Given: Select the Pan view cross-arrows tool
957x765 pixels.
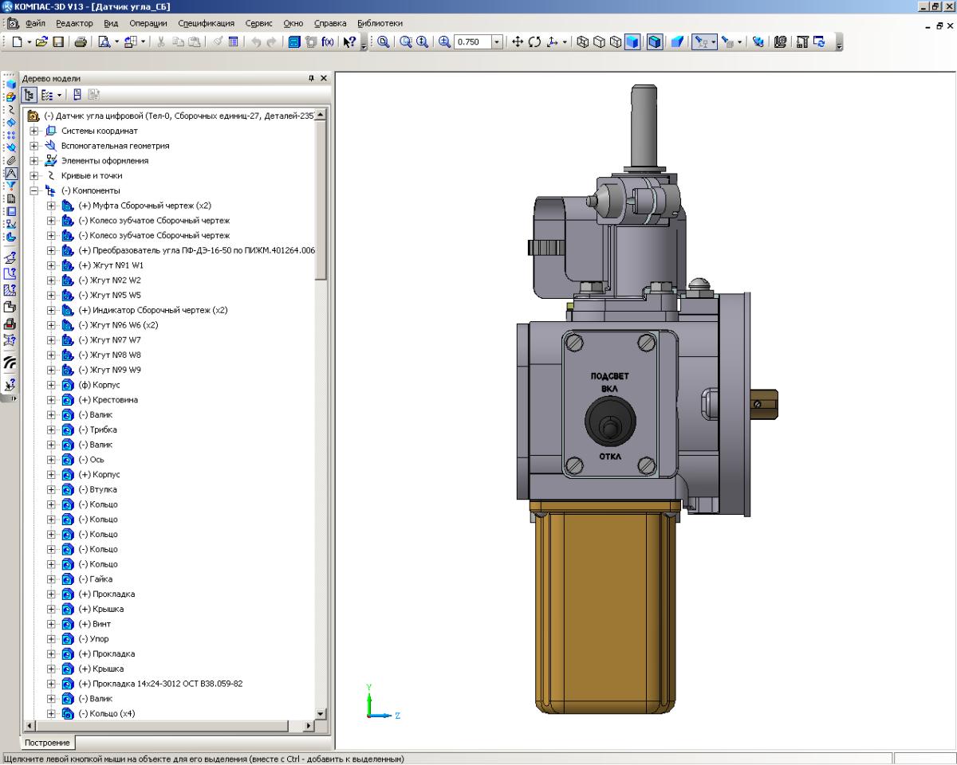Looking at the screenshot, I should click(x=517, y=42).
